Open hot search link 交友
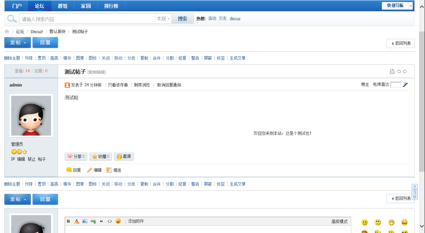The image size is (425, 233). pos(223,19)
